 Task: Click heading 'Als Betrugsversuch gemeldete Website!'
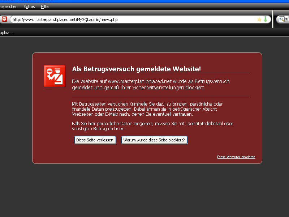137,69
